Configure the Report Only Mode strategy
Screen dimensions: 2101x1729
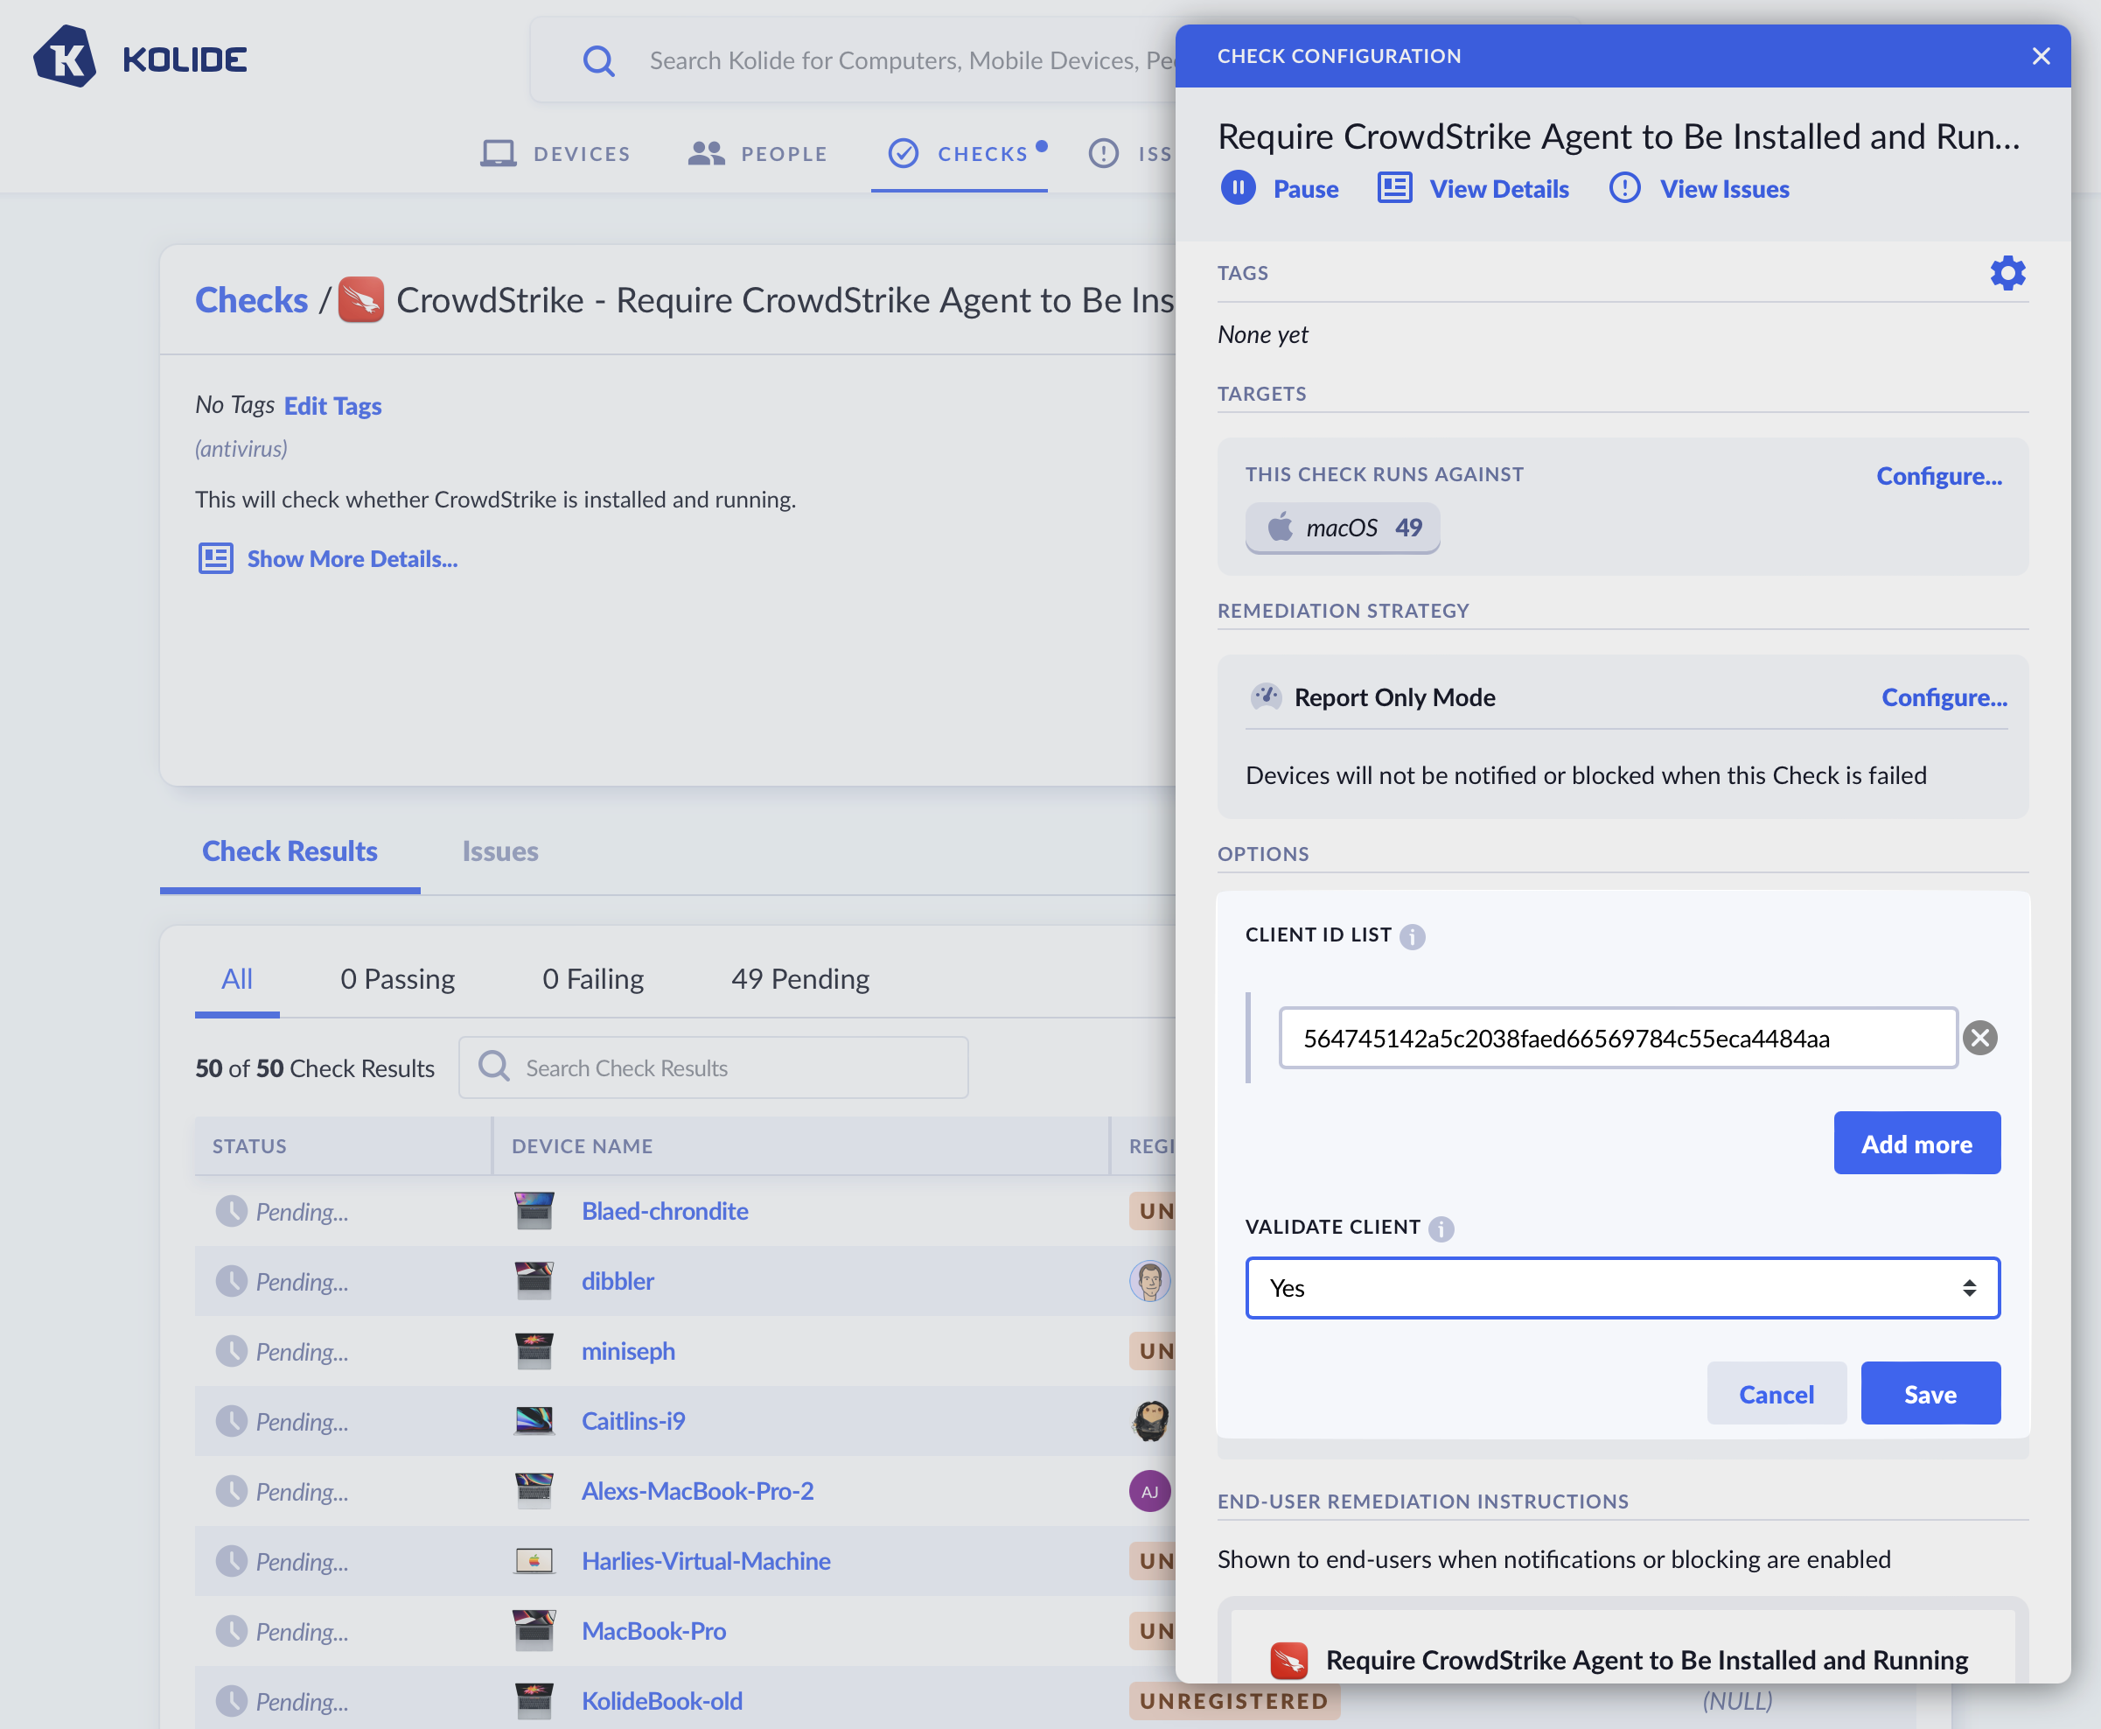coord(1943,697)
